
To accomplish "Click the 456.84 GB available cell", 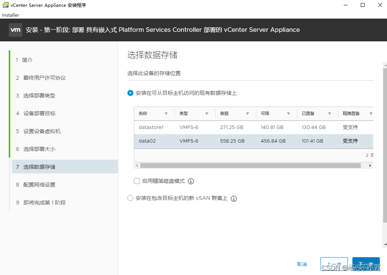I will pyautogui.click(x=273, y=141).
